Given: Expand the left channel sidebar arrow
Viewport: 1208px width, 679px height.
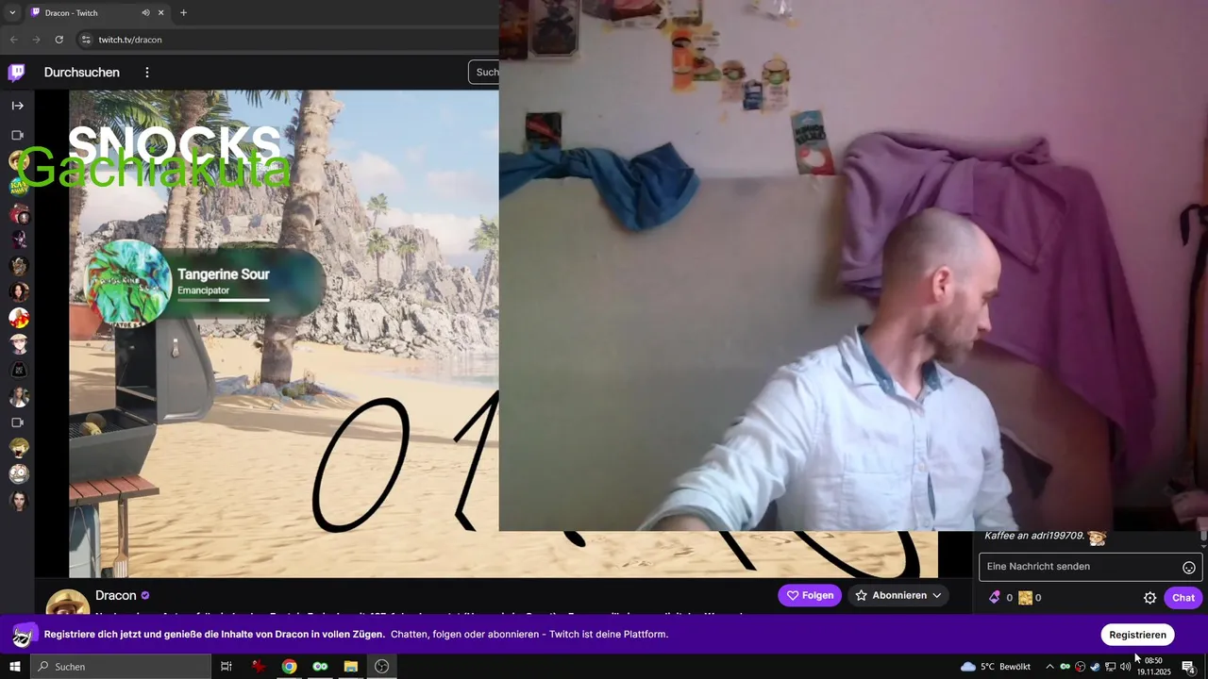Looking at the screenshot, I should (17, 106).
